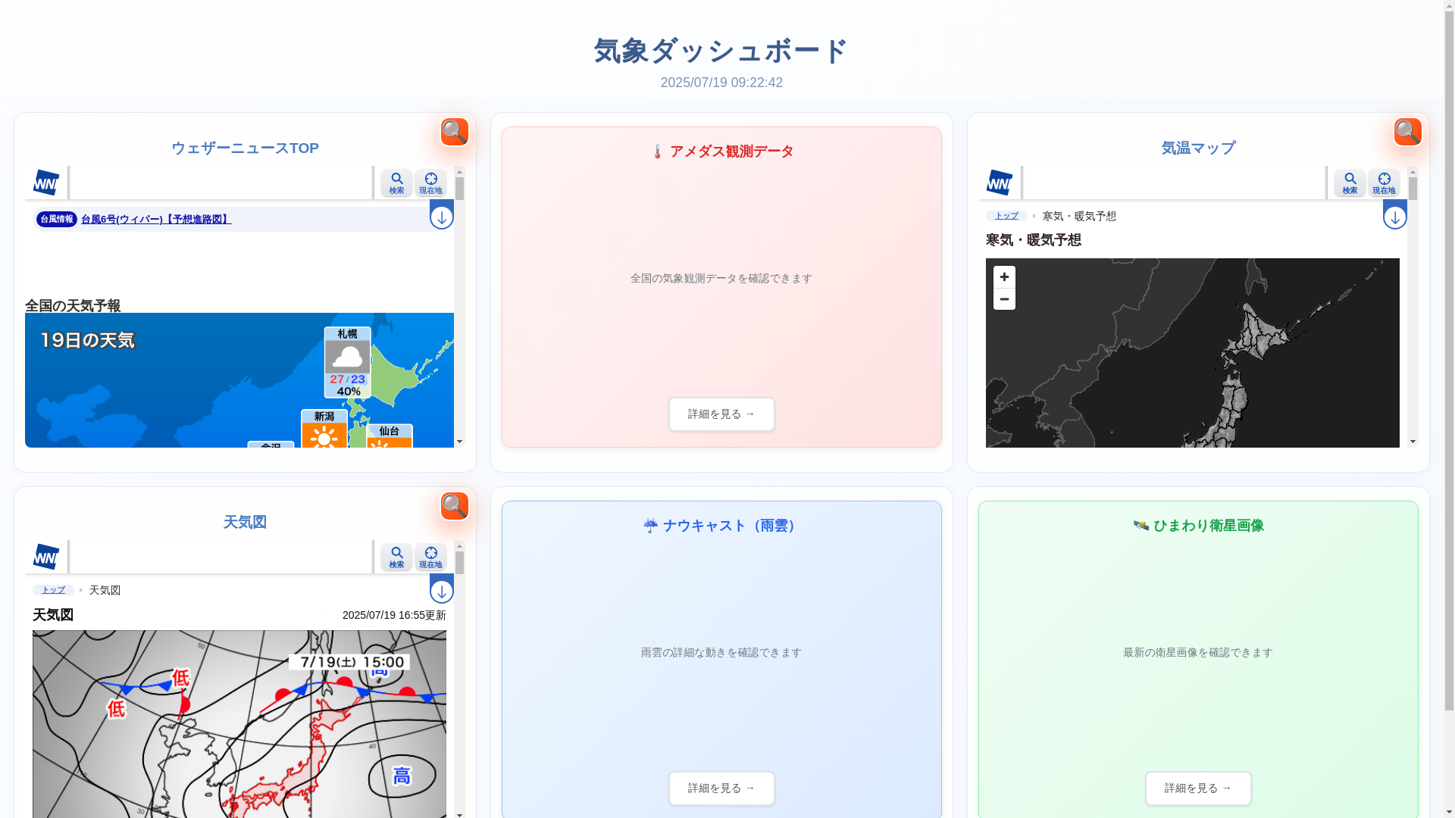Screen dimensions: 1455x818
Task: Open the WN logo in ウェザーニュースTOP panel
Action: [x=46, y=183]
